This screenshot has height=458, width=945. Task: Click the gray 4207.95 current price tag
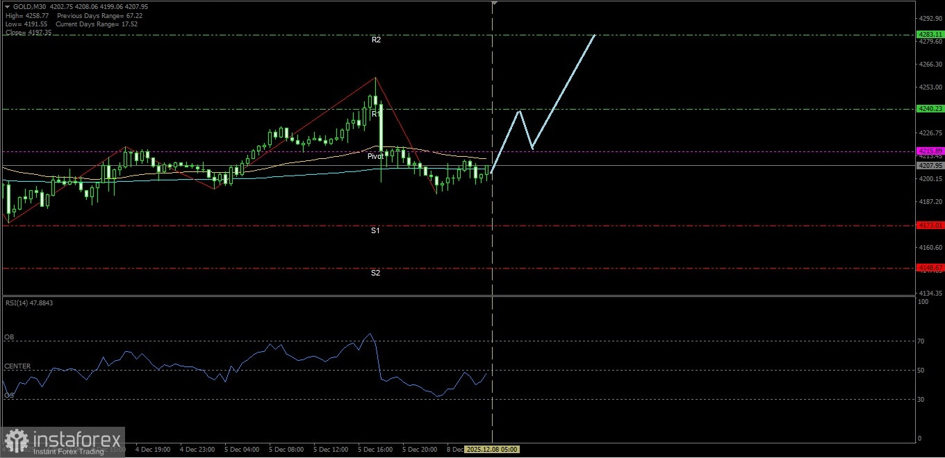tap(930, 166)
